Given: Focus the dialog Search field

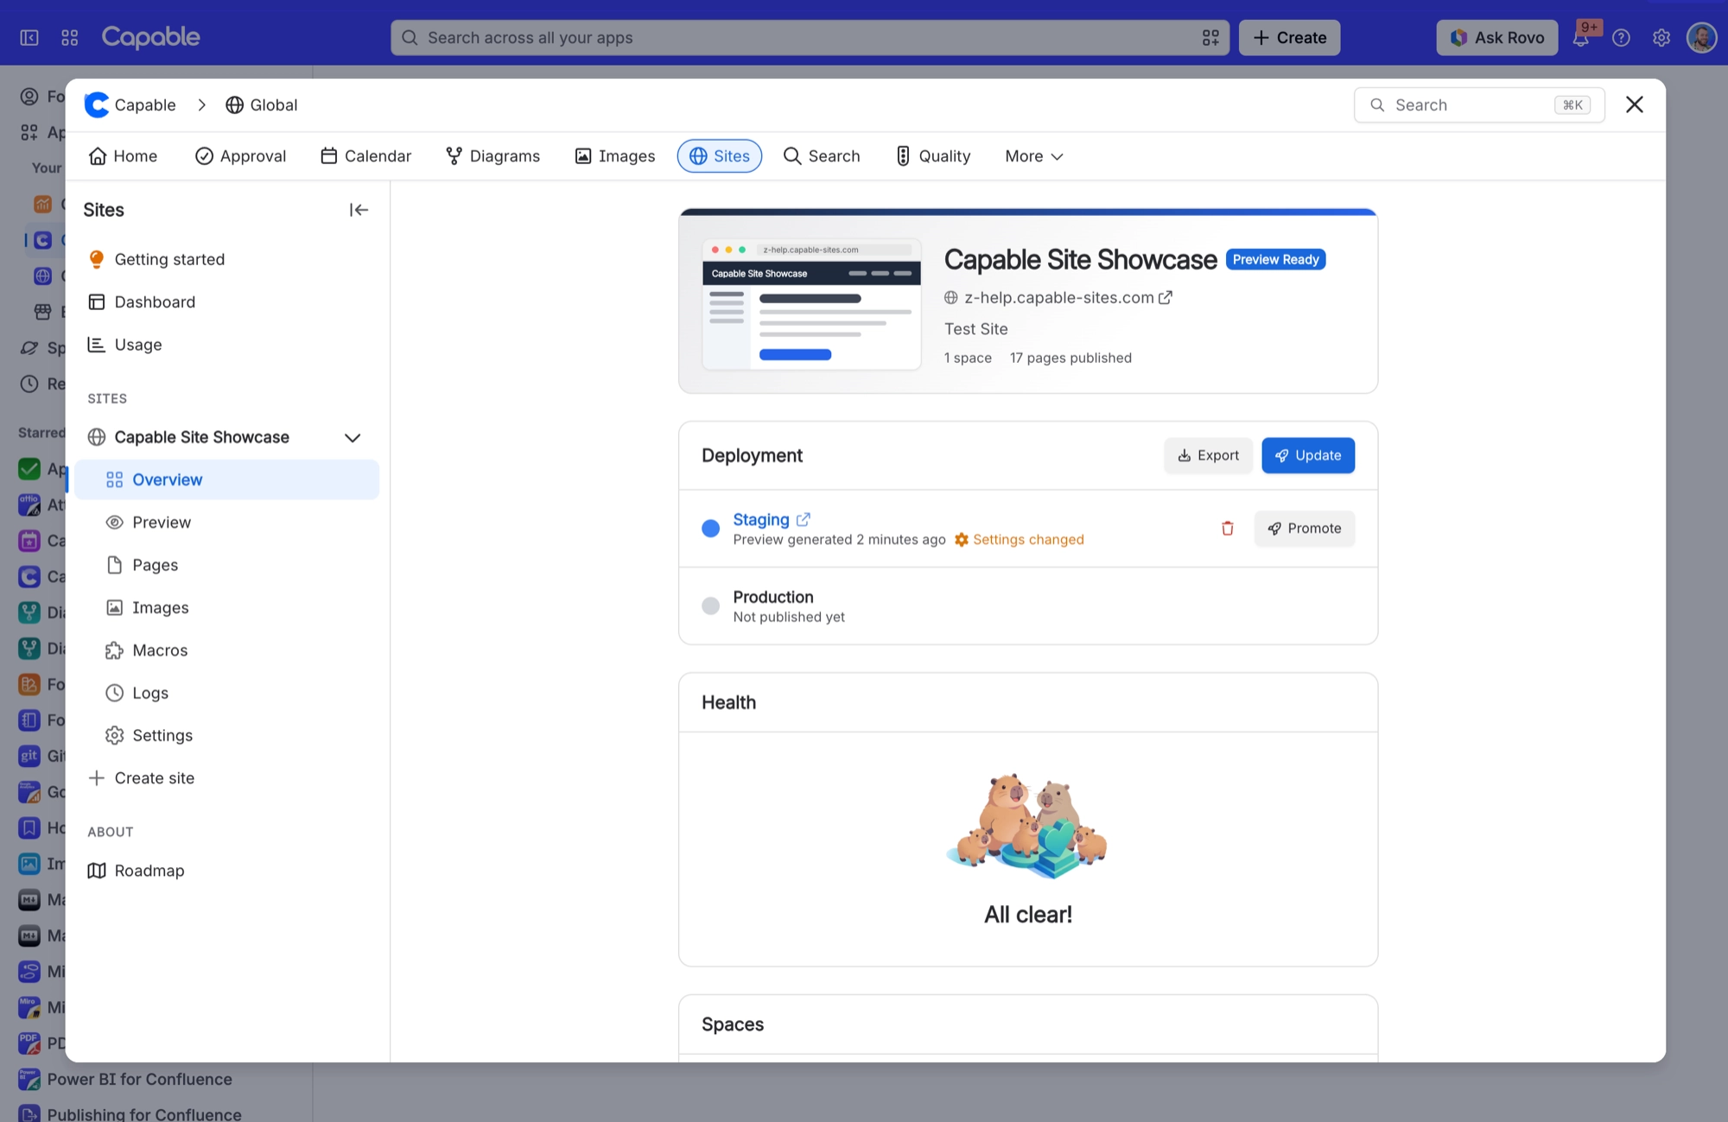Looking at the screenshot, I should point(1479,105).
